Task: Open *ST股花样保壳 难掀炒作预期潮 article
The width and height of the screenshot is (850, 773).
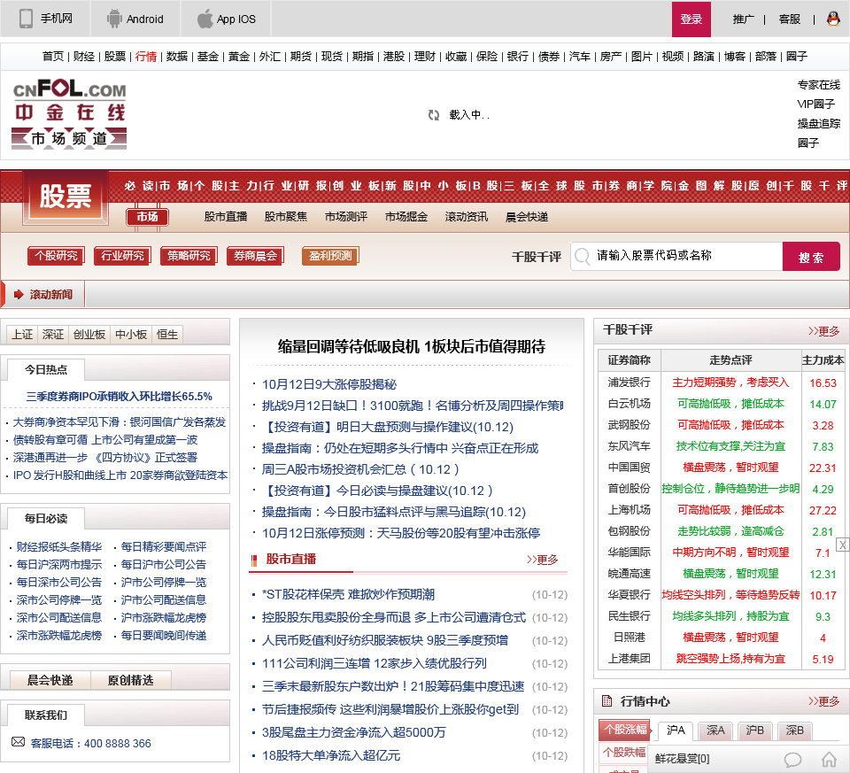Action: [348, 594]
